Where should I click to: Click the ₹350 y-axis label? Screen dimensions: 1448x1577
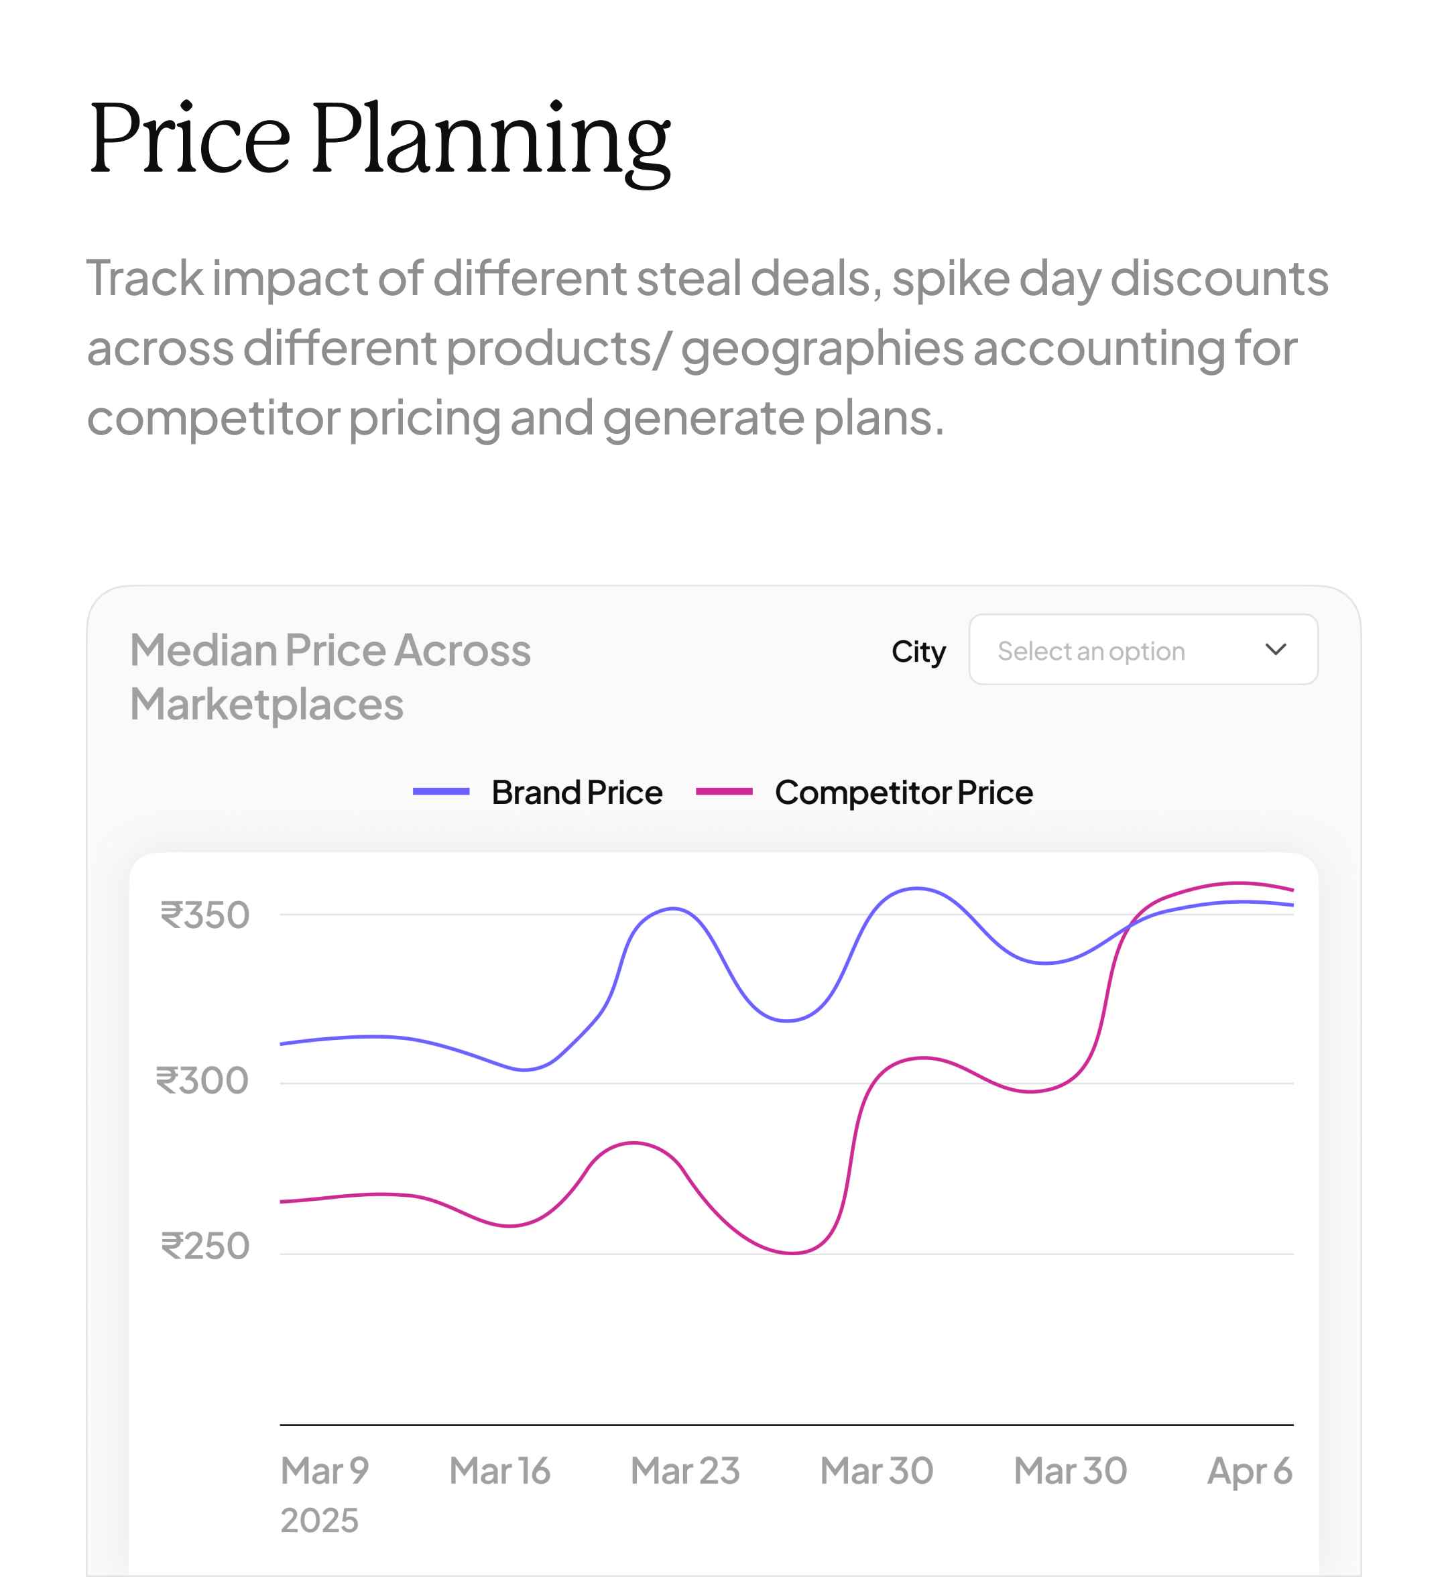[x=205, y=915]
